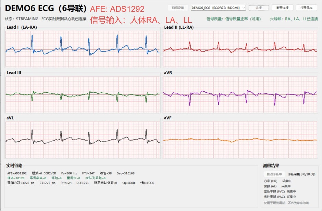Viewport: 322px width, 211px height.
Task: Click the 六导联: RA、LA、LL已连接 status text
Action: pos(294,19)
